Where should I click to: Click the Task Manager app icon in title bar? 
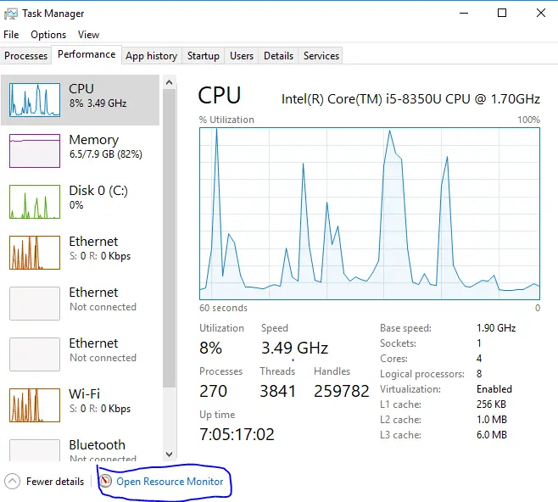tap(11, 14)
